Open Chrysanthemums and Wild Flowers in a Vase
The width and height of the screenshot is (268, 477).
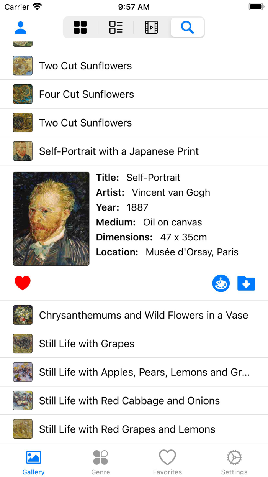143,315
